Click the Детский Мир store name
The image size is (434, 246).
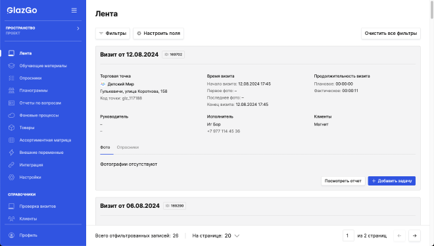point(121,84)
